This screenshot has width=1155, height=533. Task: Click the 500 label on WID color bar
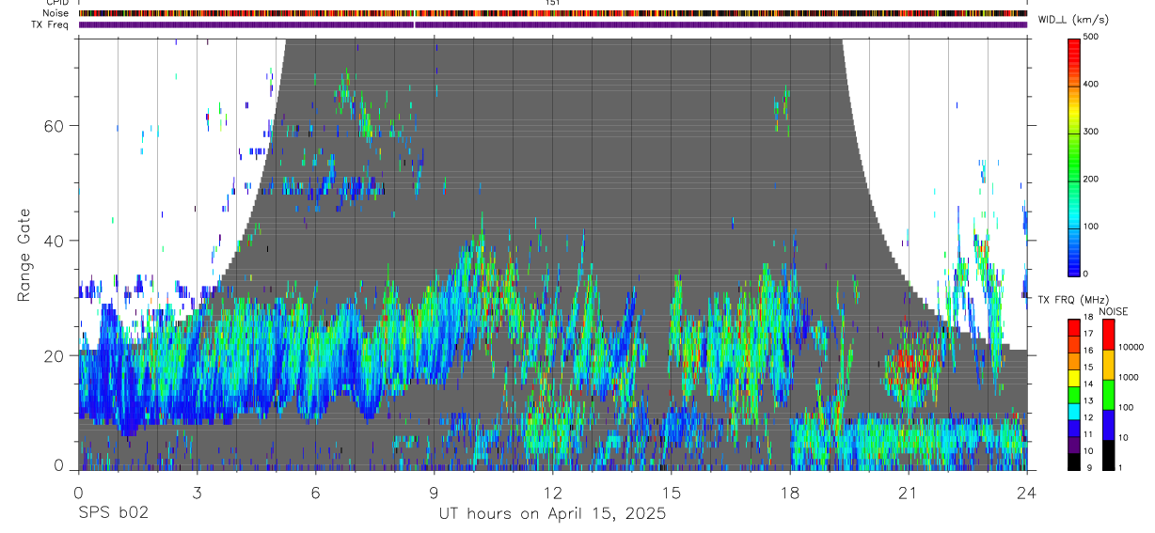[x=1093, y=37]
